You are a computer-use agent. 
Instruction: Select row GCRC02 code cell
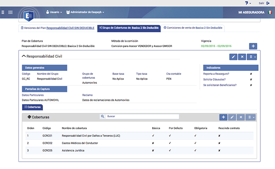[47, 143]
